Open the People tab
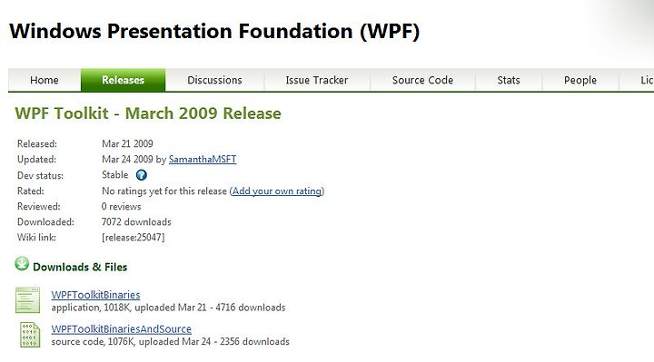The width and height of the screenshot is (654, 362). pyautogui.click(x=580, y=80)
